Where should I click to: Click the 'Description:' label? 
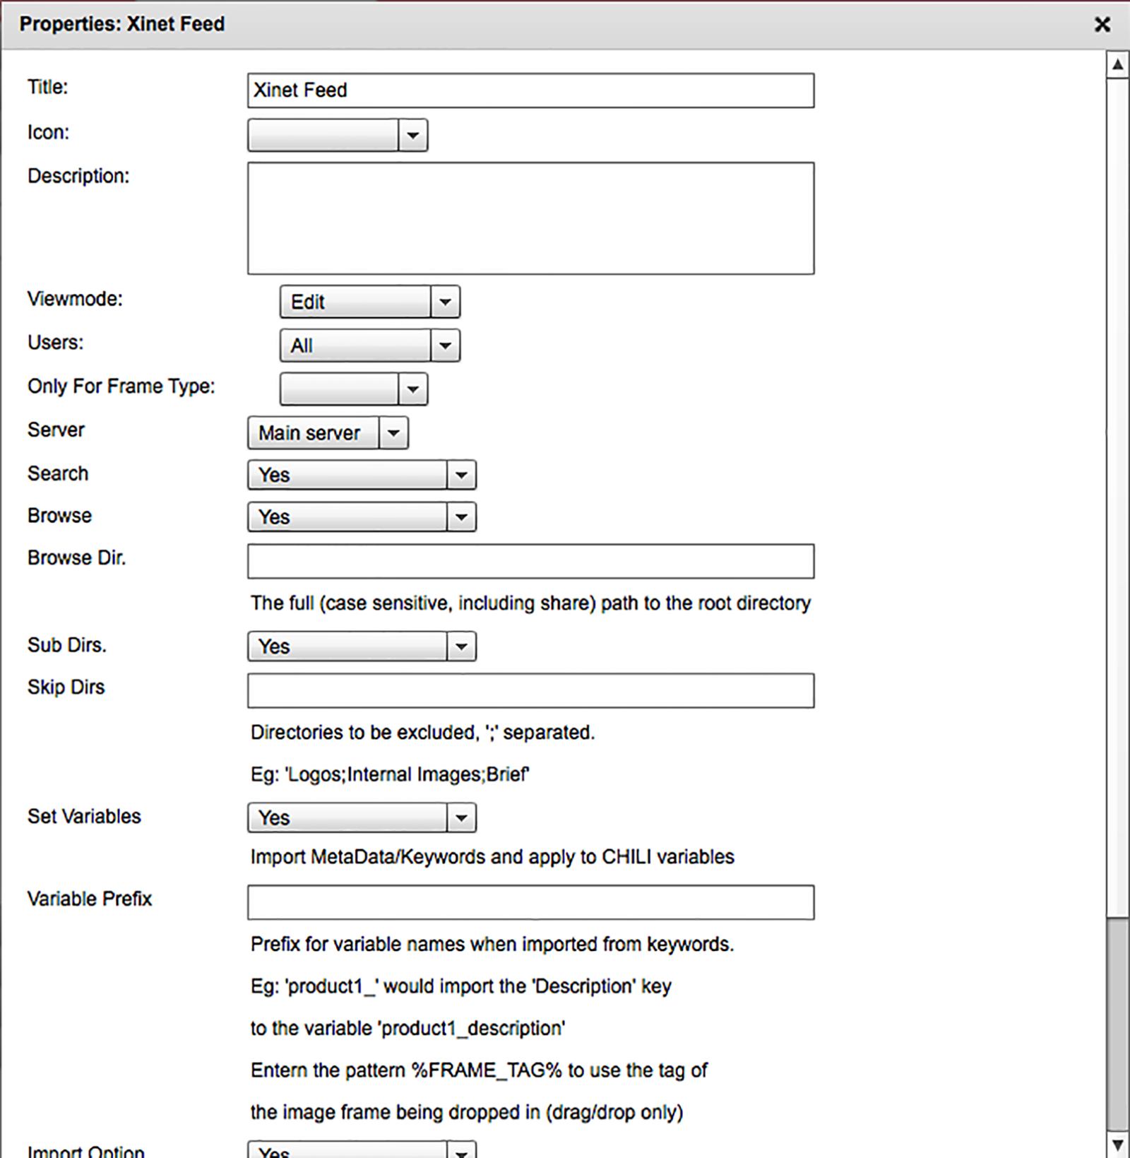click(x=78, y=176)
